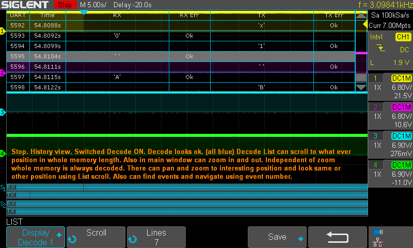Toggle channel 3 DC1M coupling badge
Viewport: 413px width, 248px height.
click(402, 136)
